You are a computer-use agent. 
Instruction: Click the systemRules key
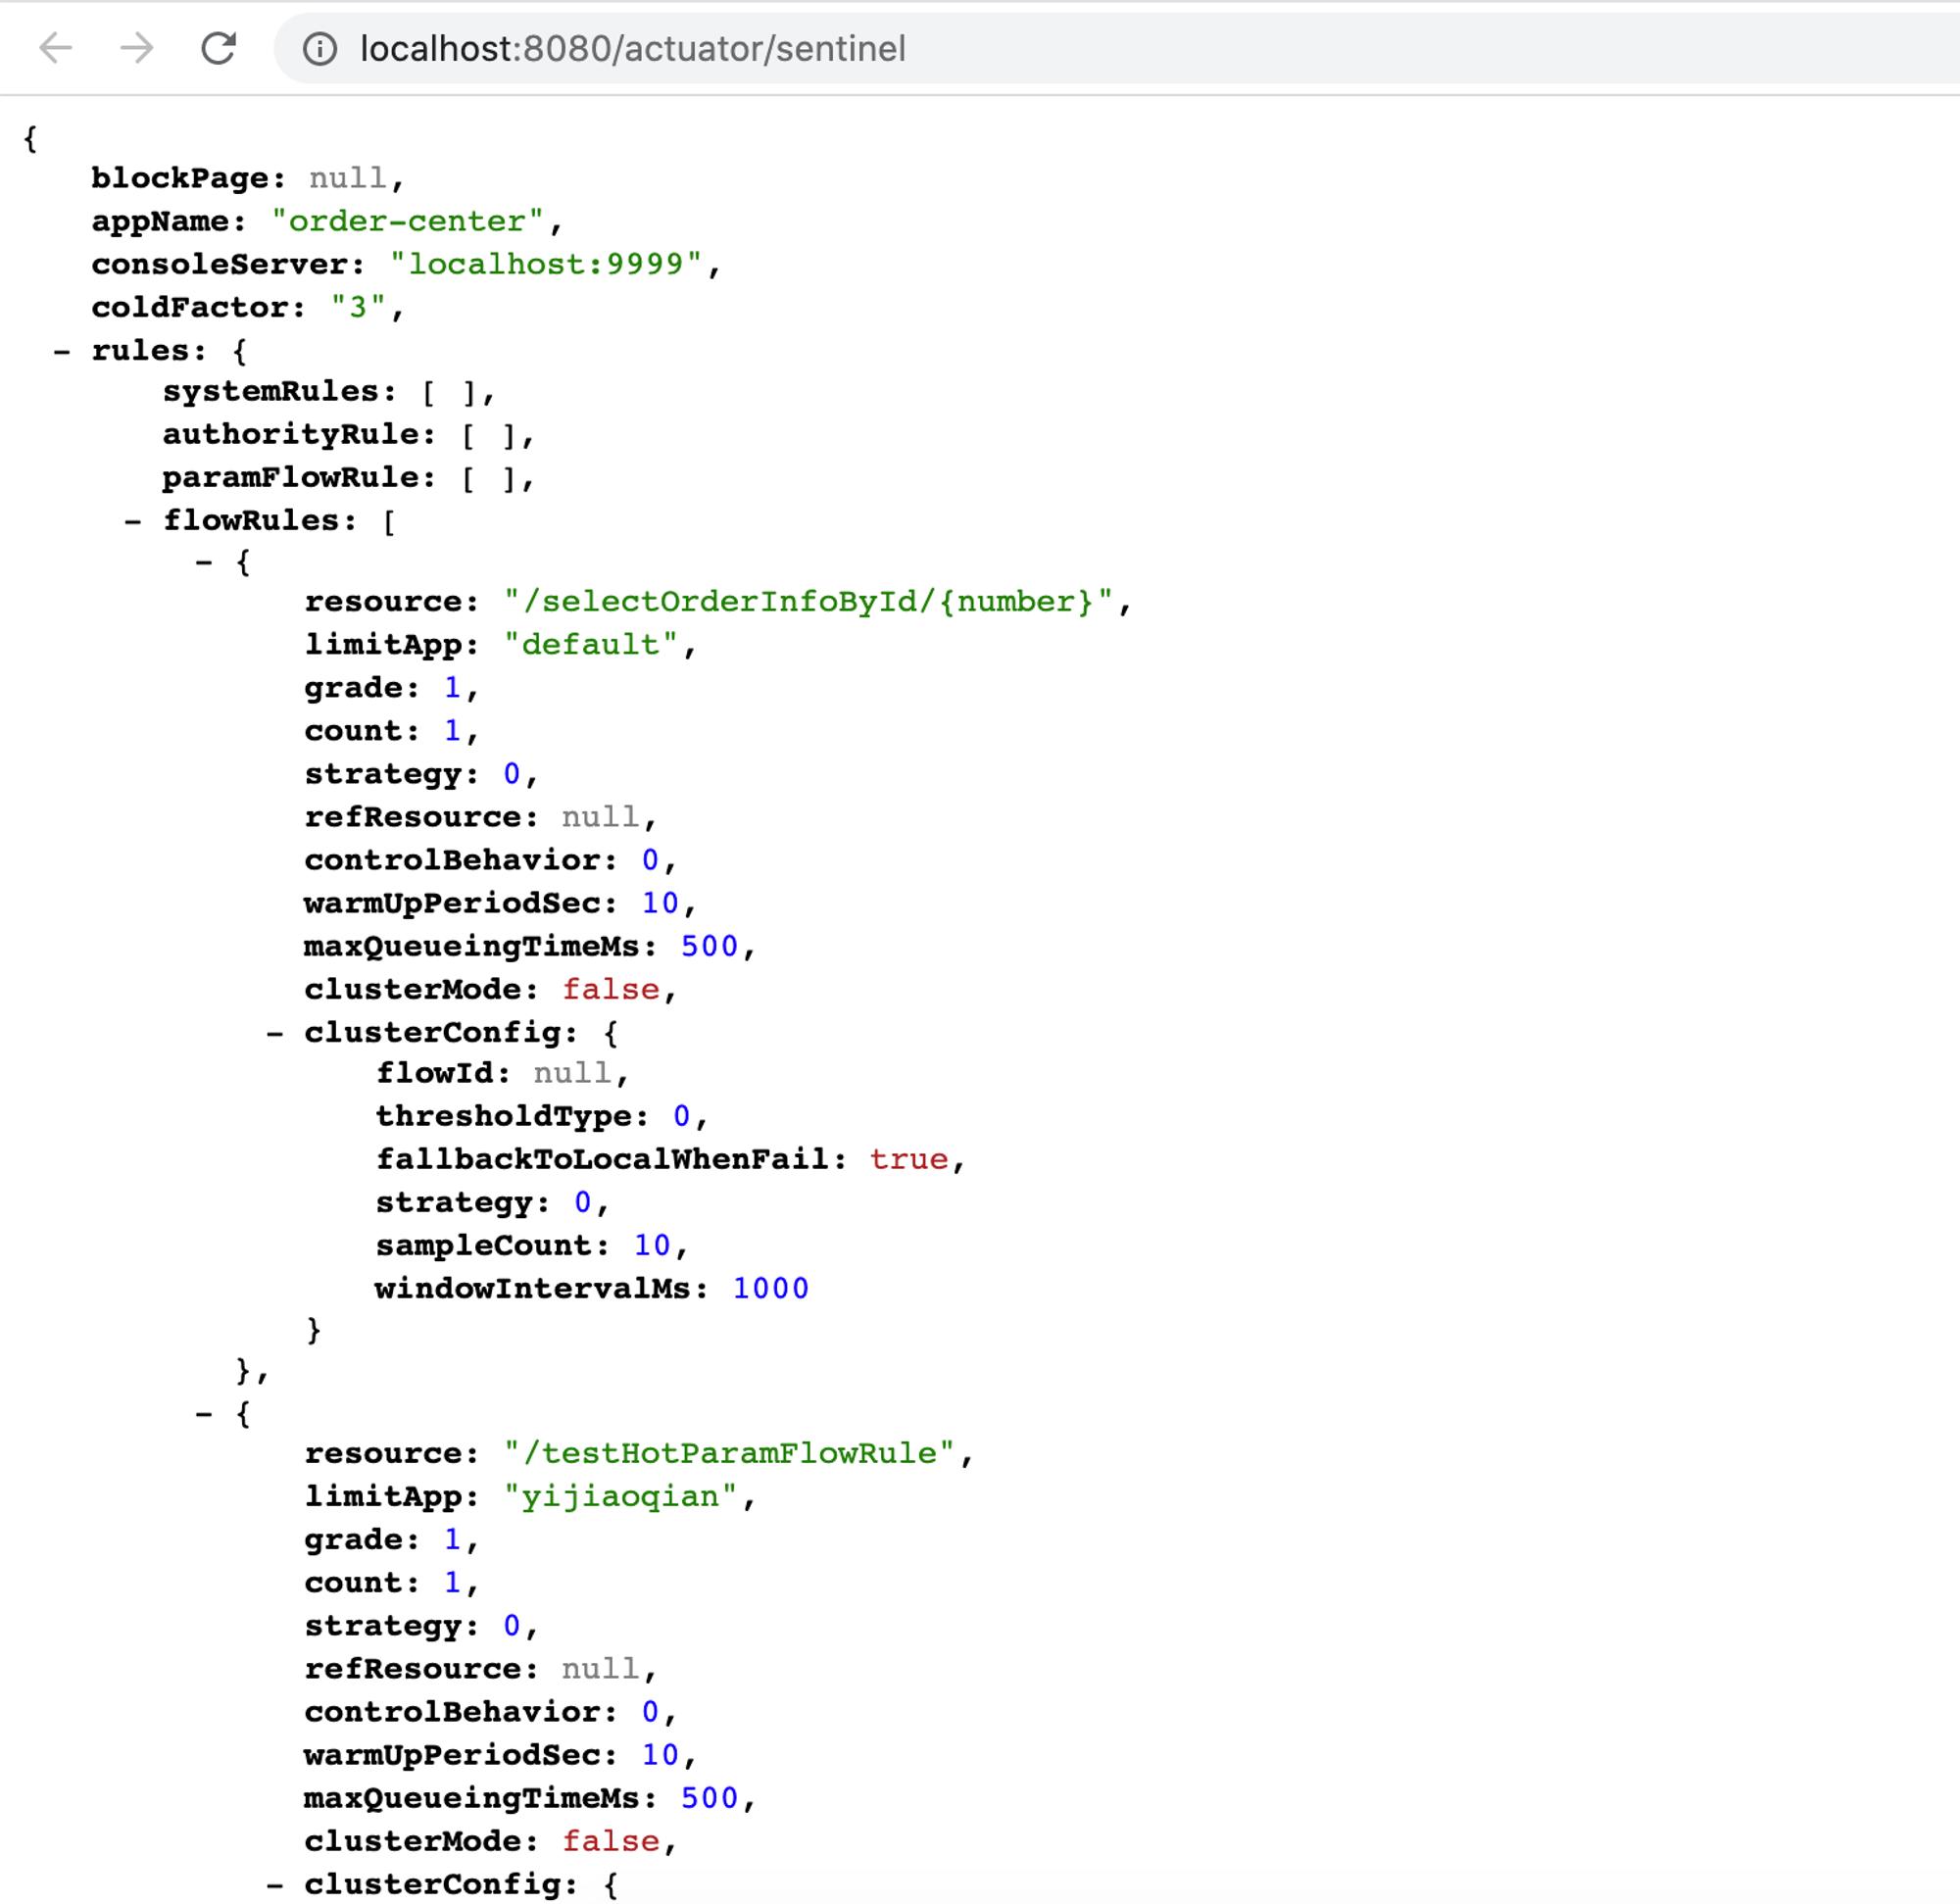pos(270,391)
